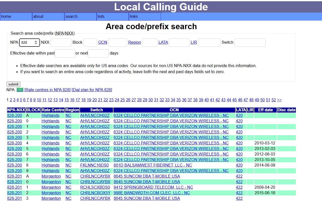Open the links menu item

click(x=145, y=17)
